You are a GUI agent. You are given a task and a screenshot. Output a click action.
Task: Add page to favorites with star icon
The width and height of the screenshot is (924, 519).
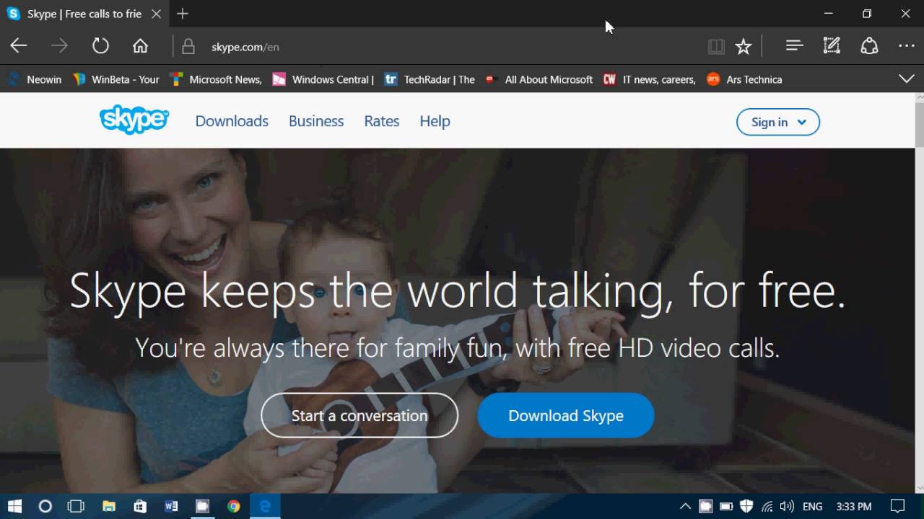744,47
